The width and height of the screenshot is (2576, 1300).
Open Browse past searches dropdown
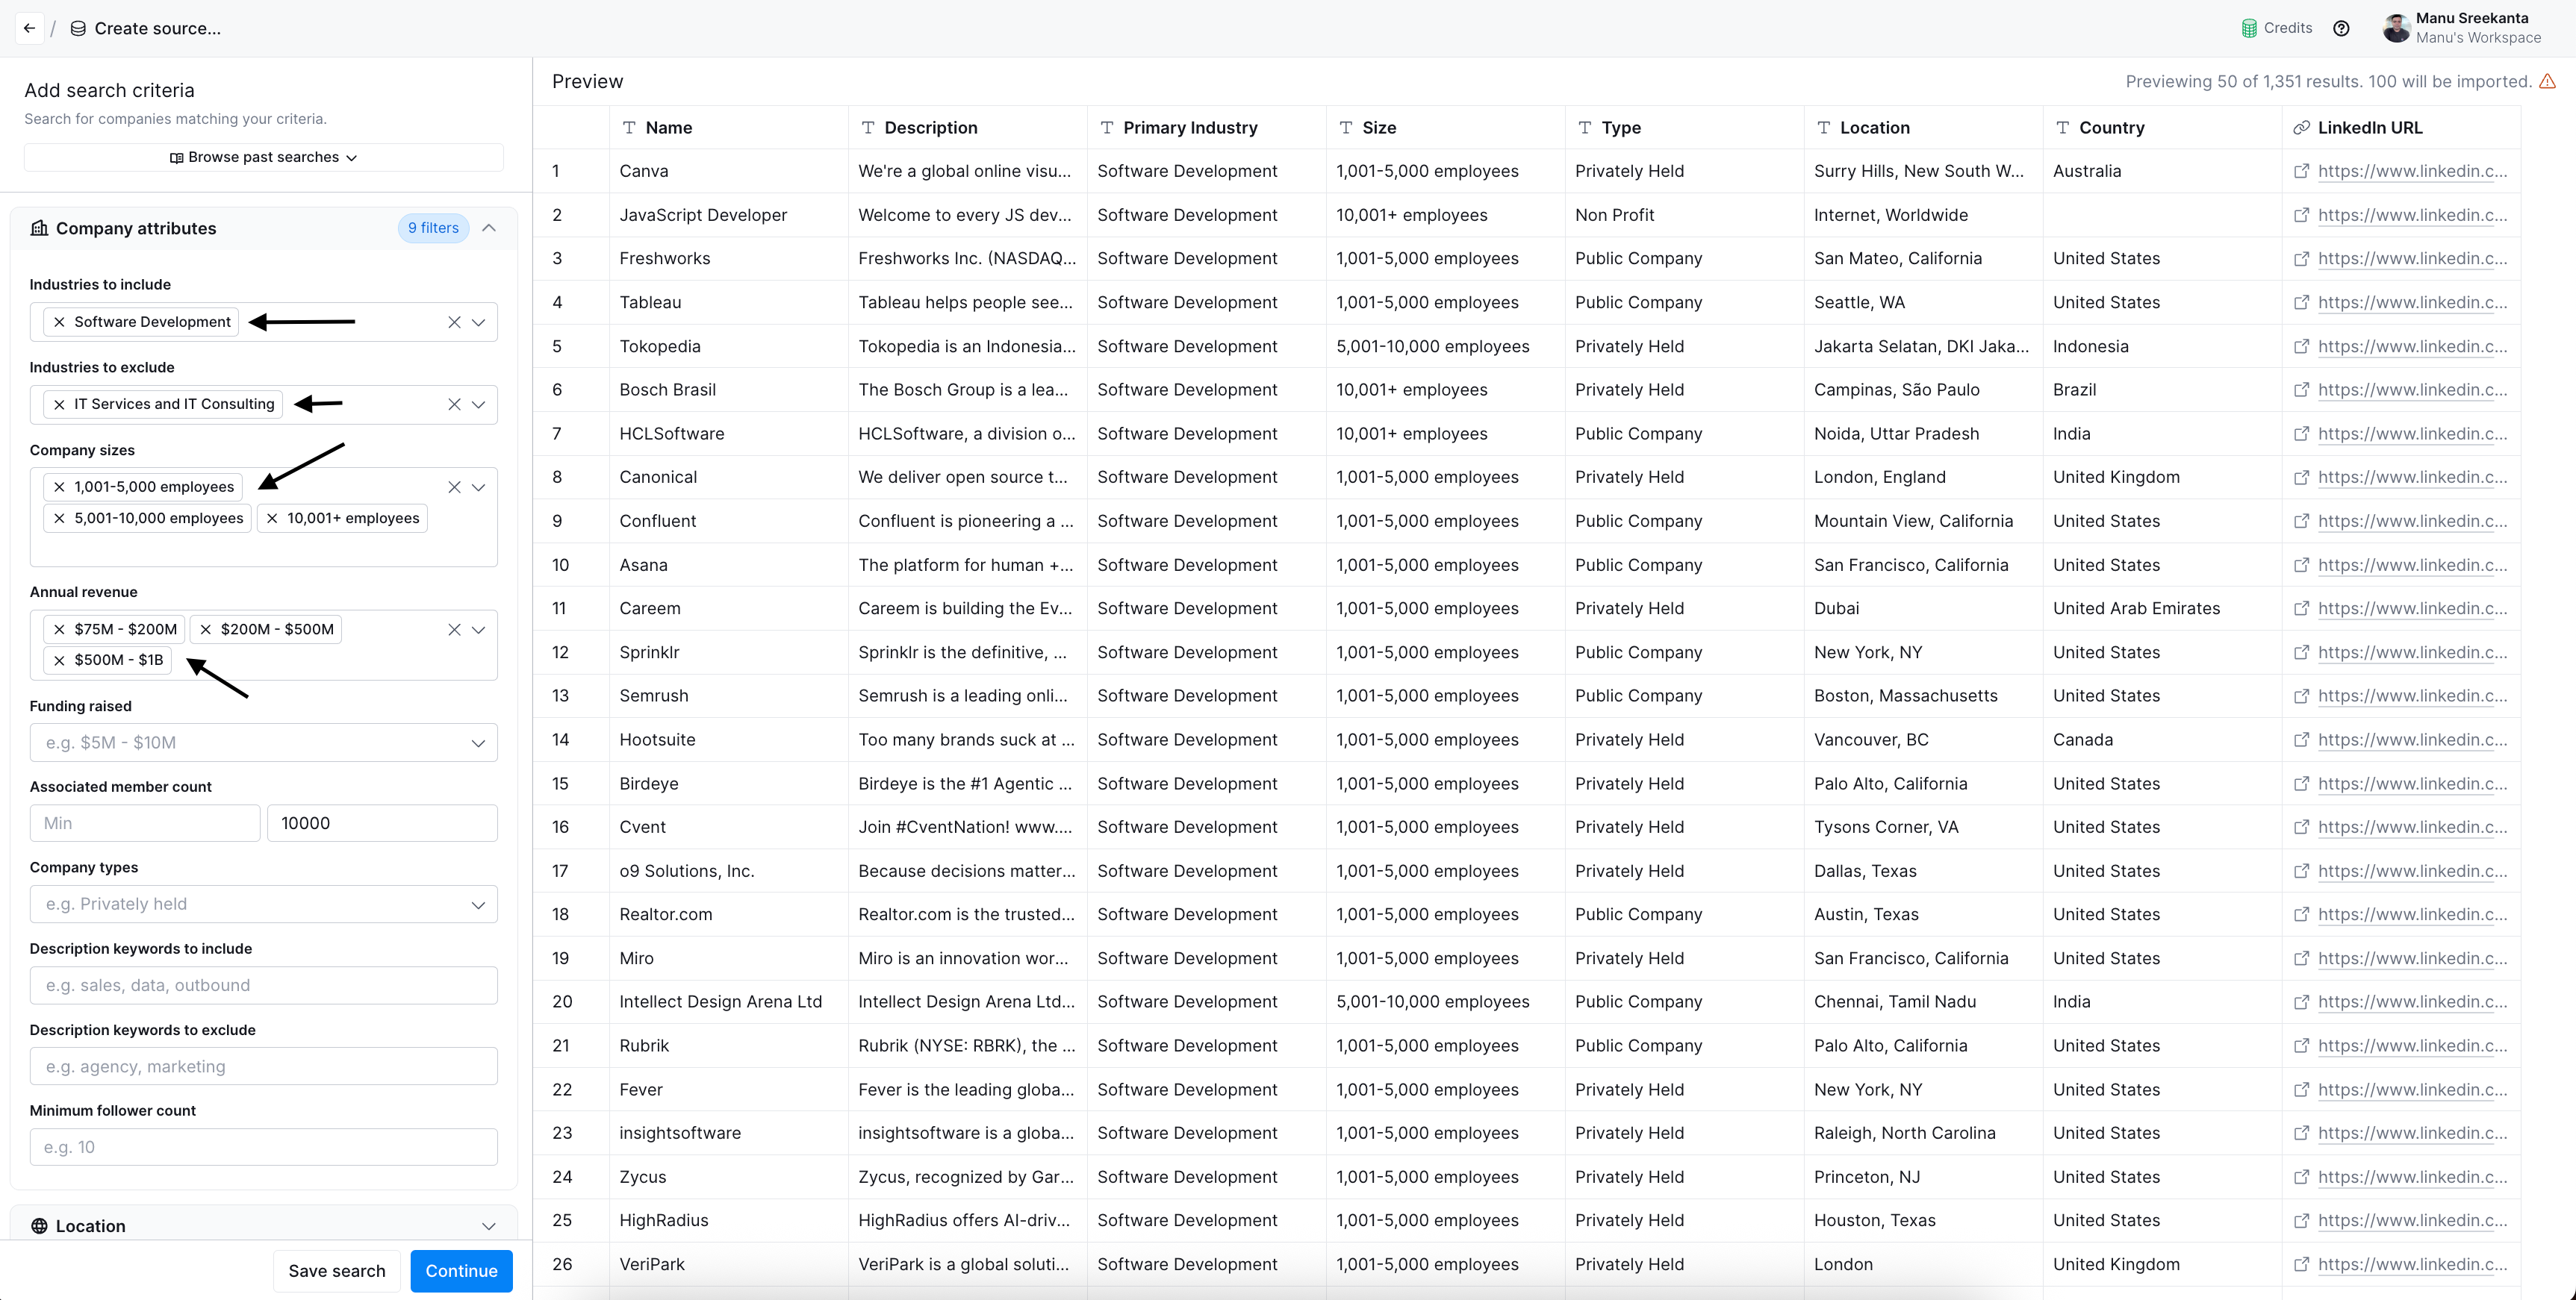(264, 157)
